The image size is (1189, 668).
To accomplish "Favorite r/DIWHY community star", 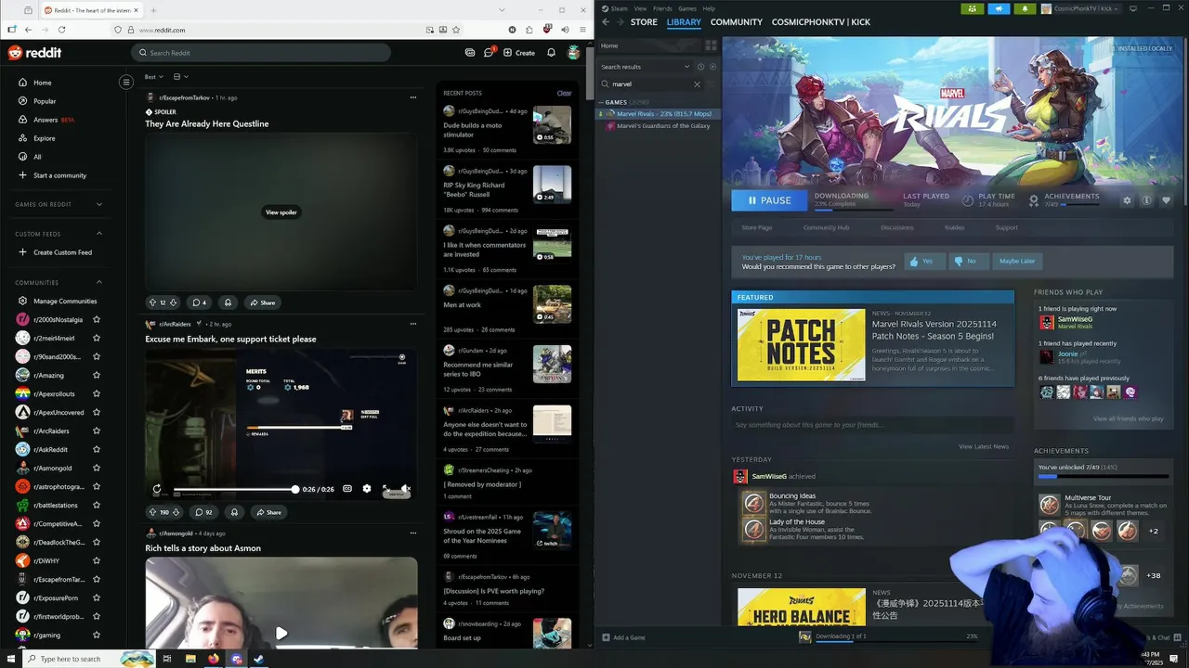I will 96,560.
